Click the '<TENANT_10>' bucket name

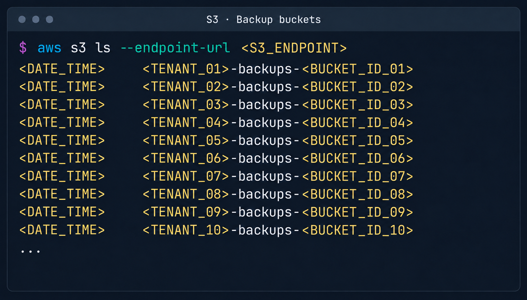click(186, 230)
